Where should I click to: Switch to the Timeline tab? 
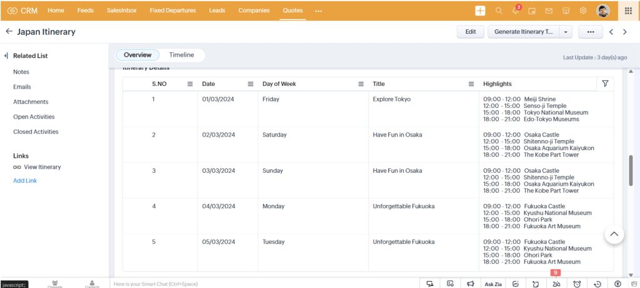[181, 55]
